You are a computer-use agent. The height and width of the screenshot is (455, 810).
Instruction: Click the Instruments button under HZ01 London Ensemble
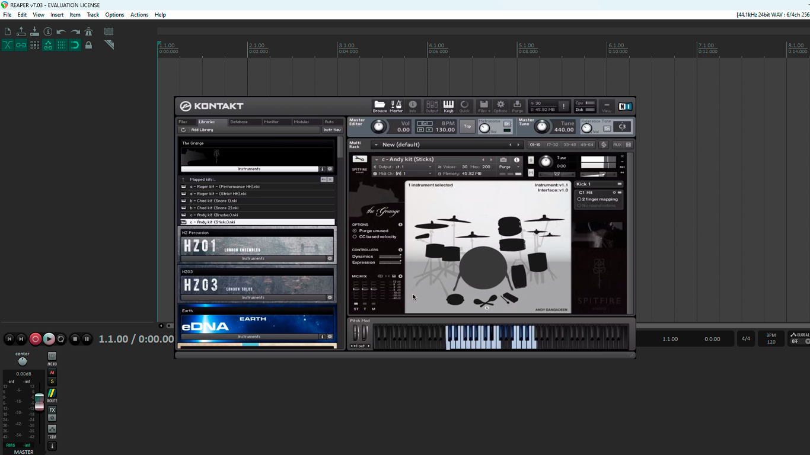[253, 258]
